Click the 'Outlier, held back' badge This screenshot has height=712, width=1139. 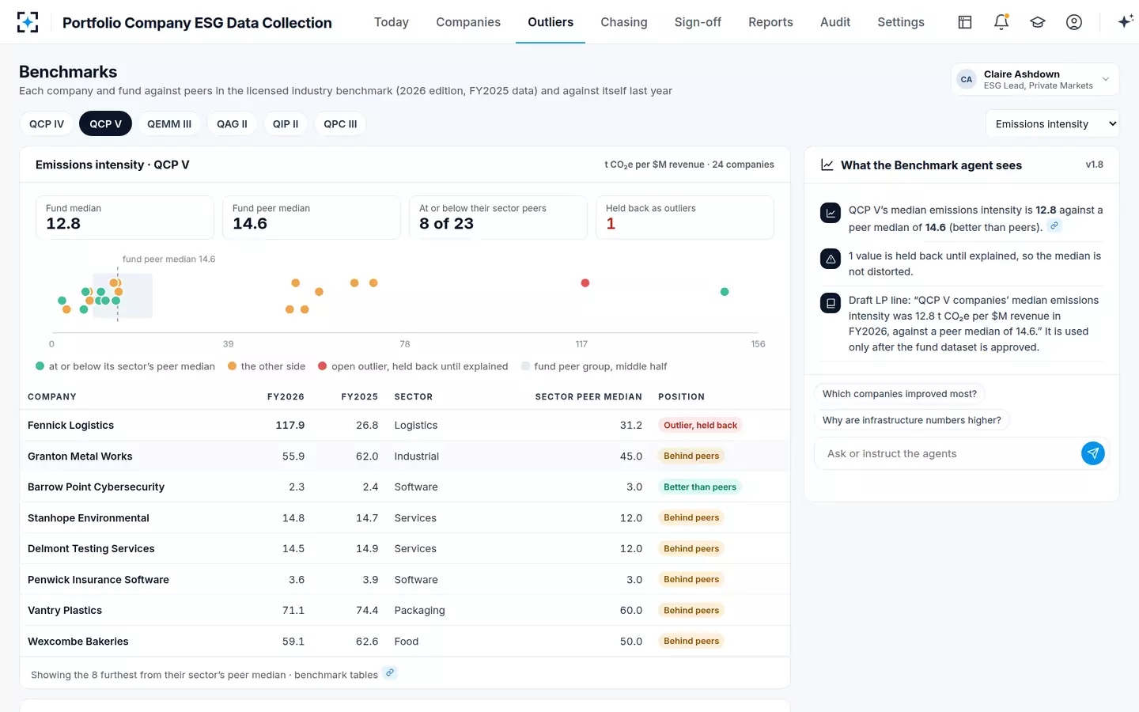click(x=700, y=426)
